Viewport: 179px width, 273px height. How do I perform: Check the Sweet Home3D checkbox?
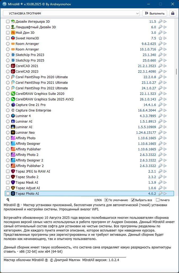tap(8, 38)
